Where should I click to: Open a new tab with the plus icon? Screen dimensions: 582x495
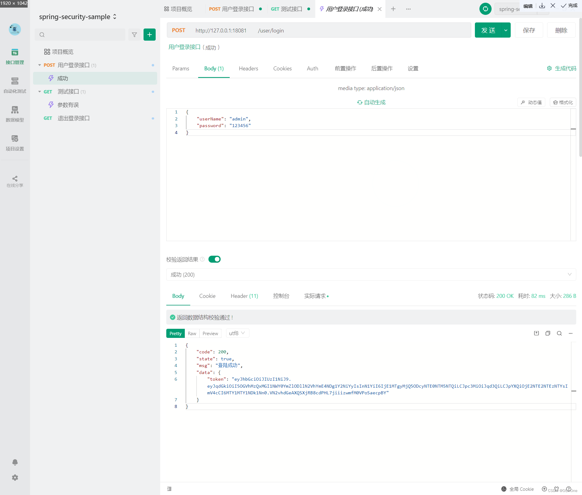pos(393,9)
